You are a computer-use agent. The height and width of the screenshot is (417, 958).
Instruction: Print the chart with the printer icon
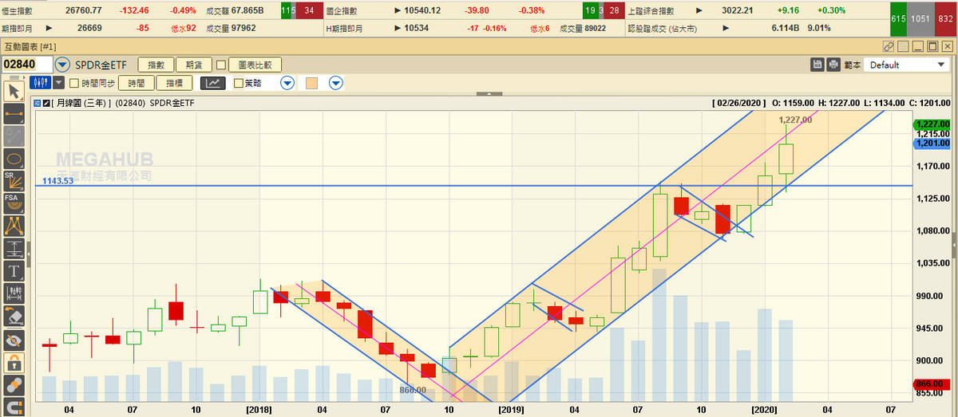coord(833,65)
